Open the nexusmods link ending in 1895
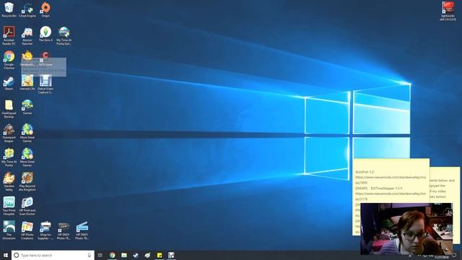The image size is (462, 260). pos(391,180)
